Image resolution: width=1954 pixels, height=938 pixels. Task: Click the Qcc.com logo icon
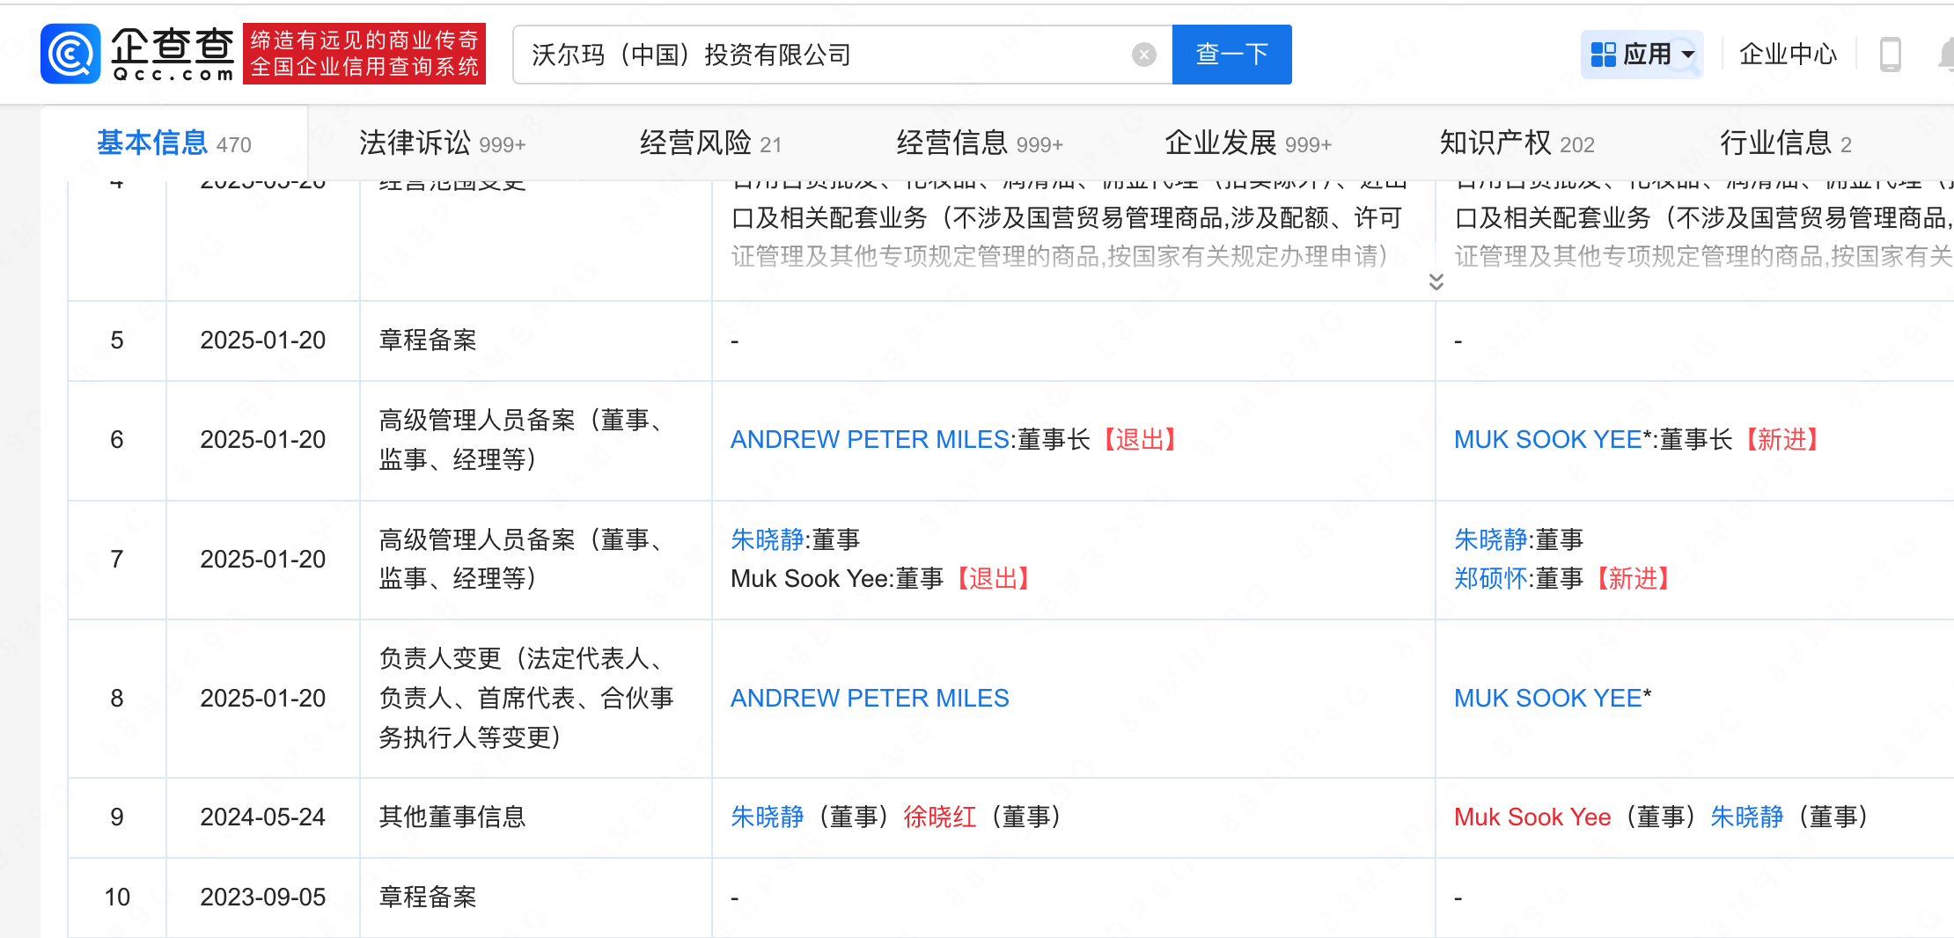[70, 54]
